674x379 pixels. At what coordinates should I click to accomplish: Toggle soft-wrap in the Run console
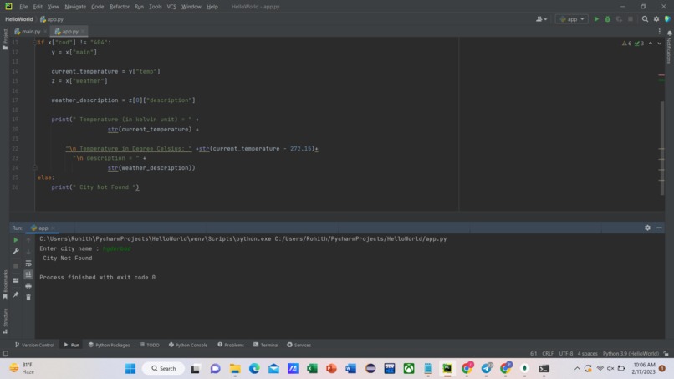(x=28, y=264)
